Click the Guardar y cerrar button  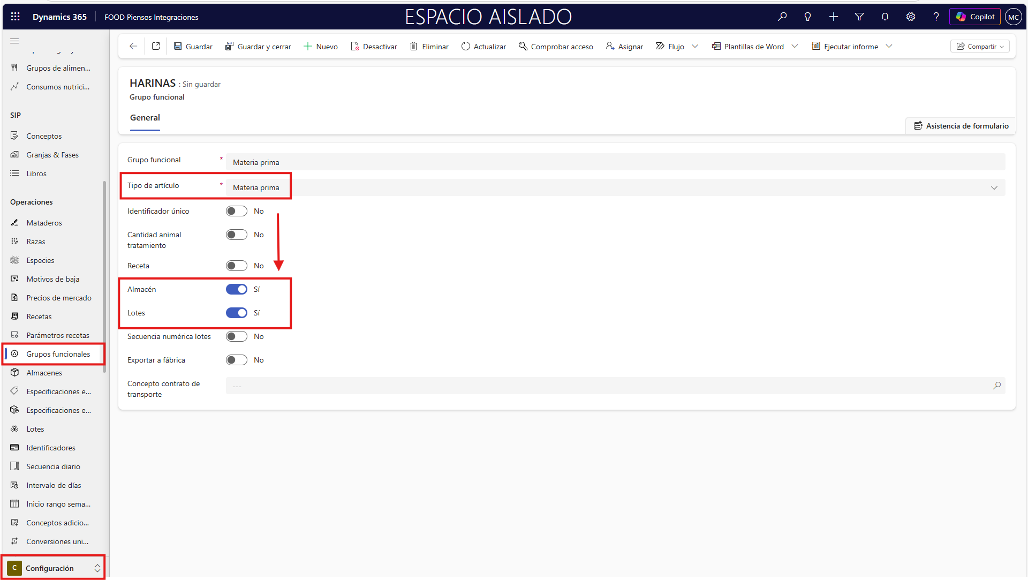[x=258, y=47]
